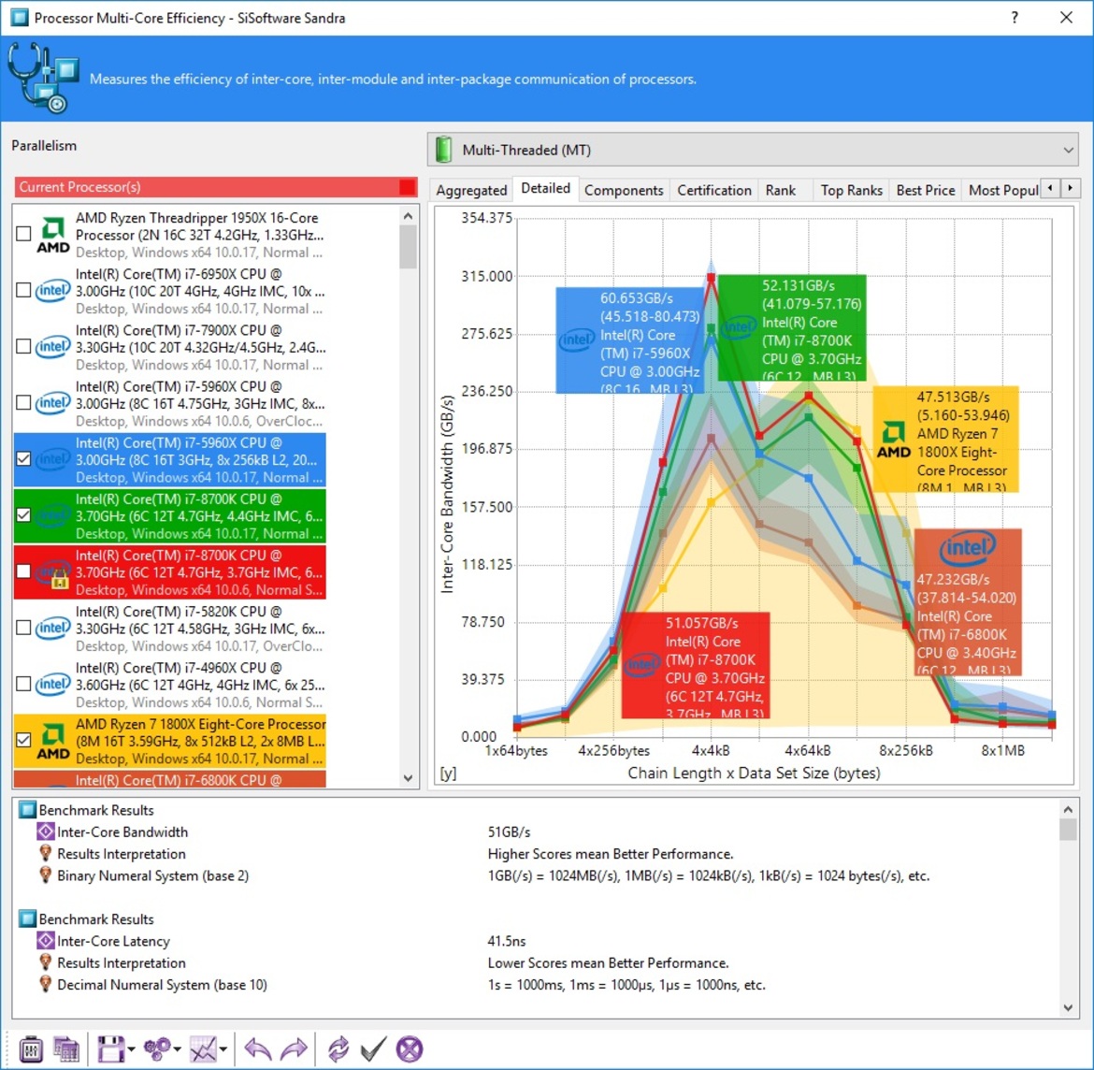
Task: Accept with the checkmark icon
Action: tap(373, 1049)
